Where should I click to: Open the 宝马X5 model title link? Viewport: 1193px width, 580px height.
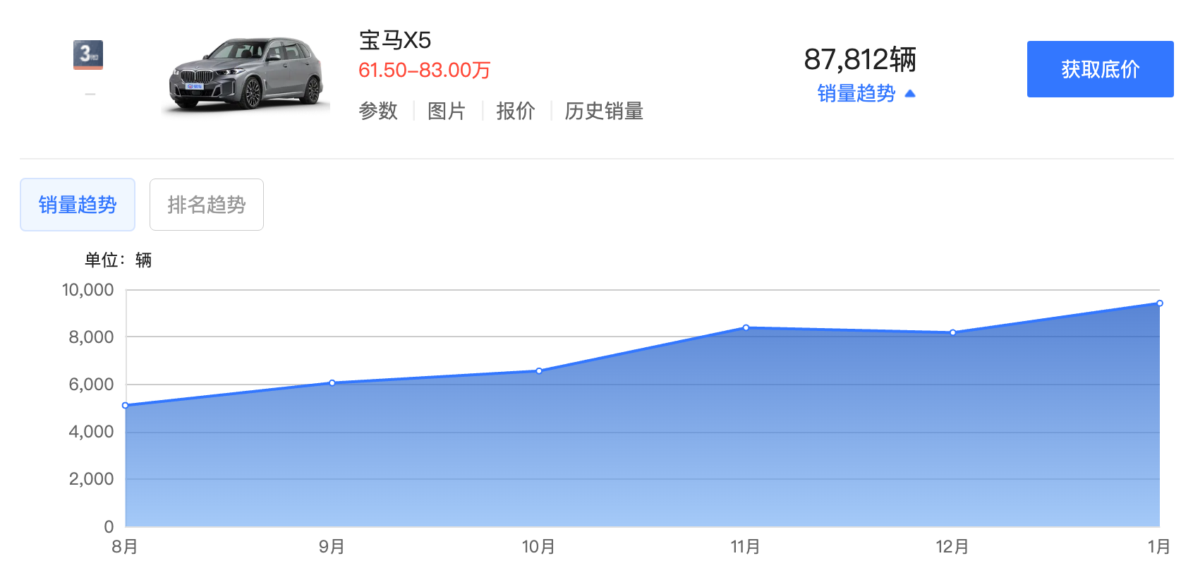[395, 40]
